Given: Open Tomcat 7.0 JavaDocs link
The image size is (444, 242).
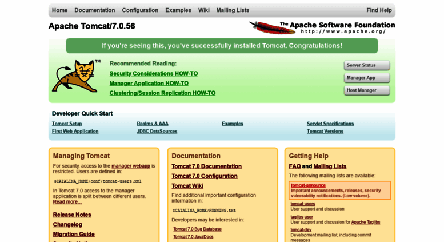Looking at the screenshot, I should click(x=193, y=237).
